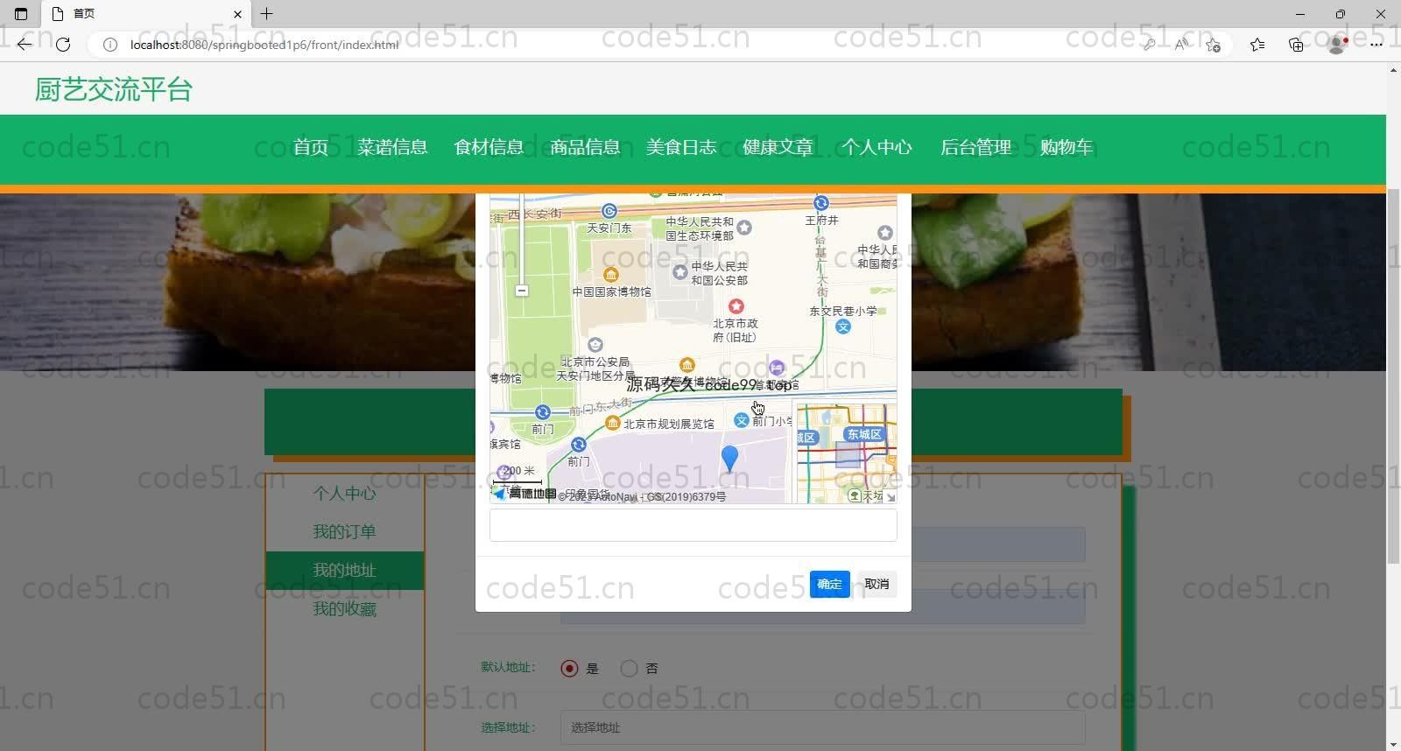1401x751 pixels.
Task: Click the read aloud icon
Action: click(1181, 45)
